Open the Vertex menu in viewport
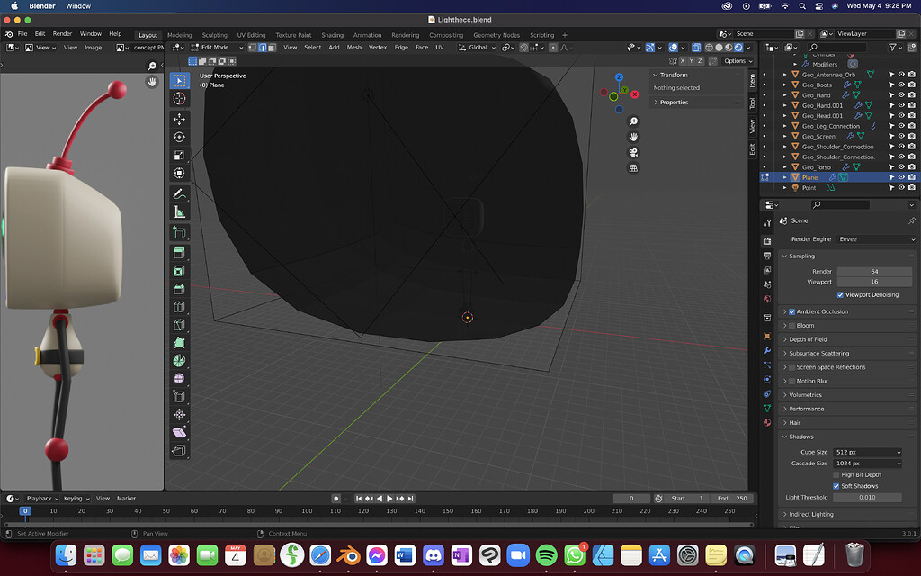 tap(377, 48)
